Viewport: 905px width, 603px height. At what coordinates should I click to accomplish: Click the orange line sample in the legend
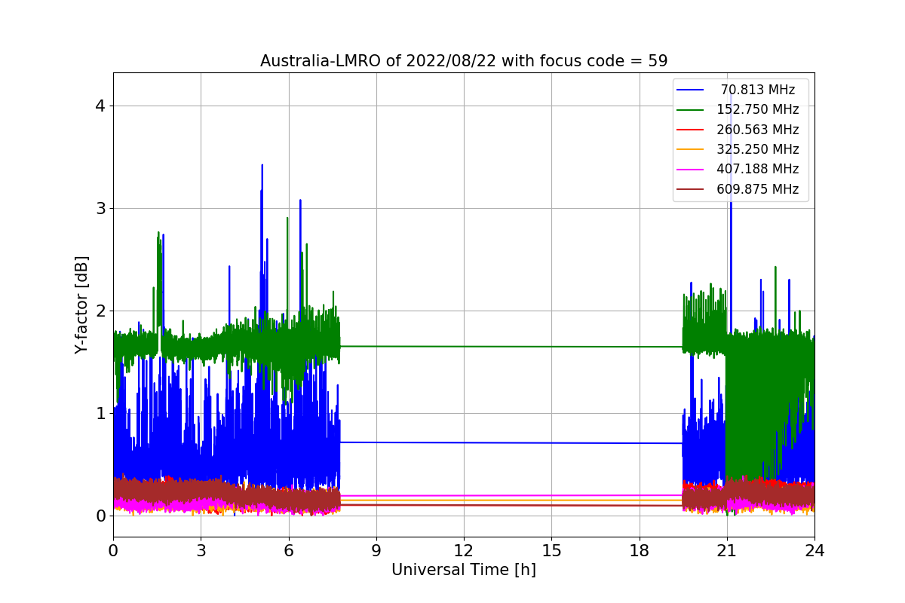tap(691, 149)
